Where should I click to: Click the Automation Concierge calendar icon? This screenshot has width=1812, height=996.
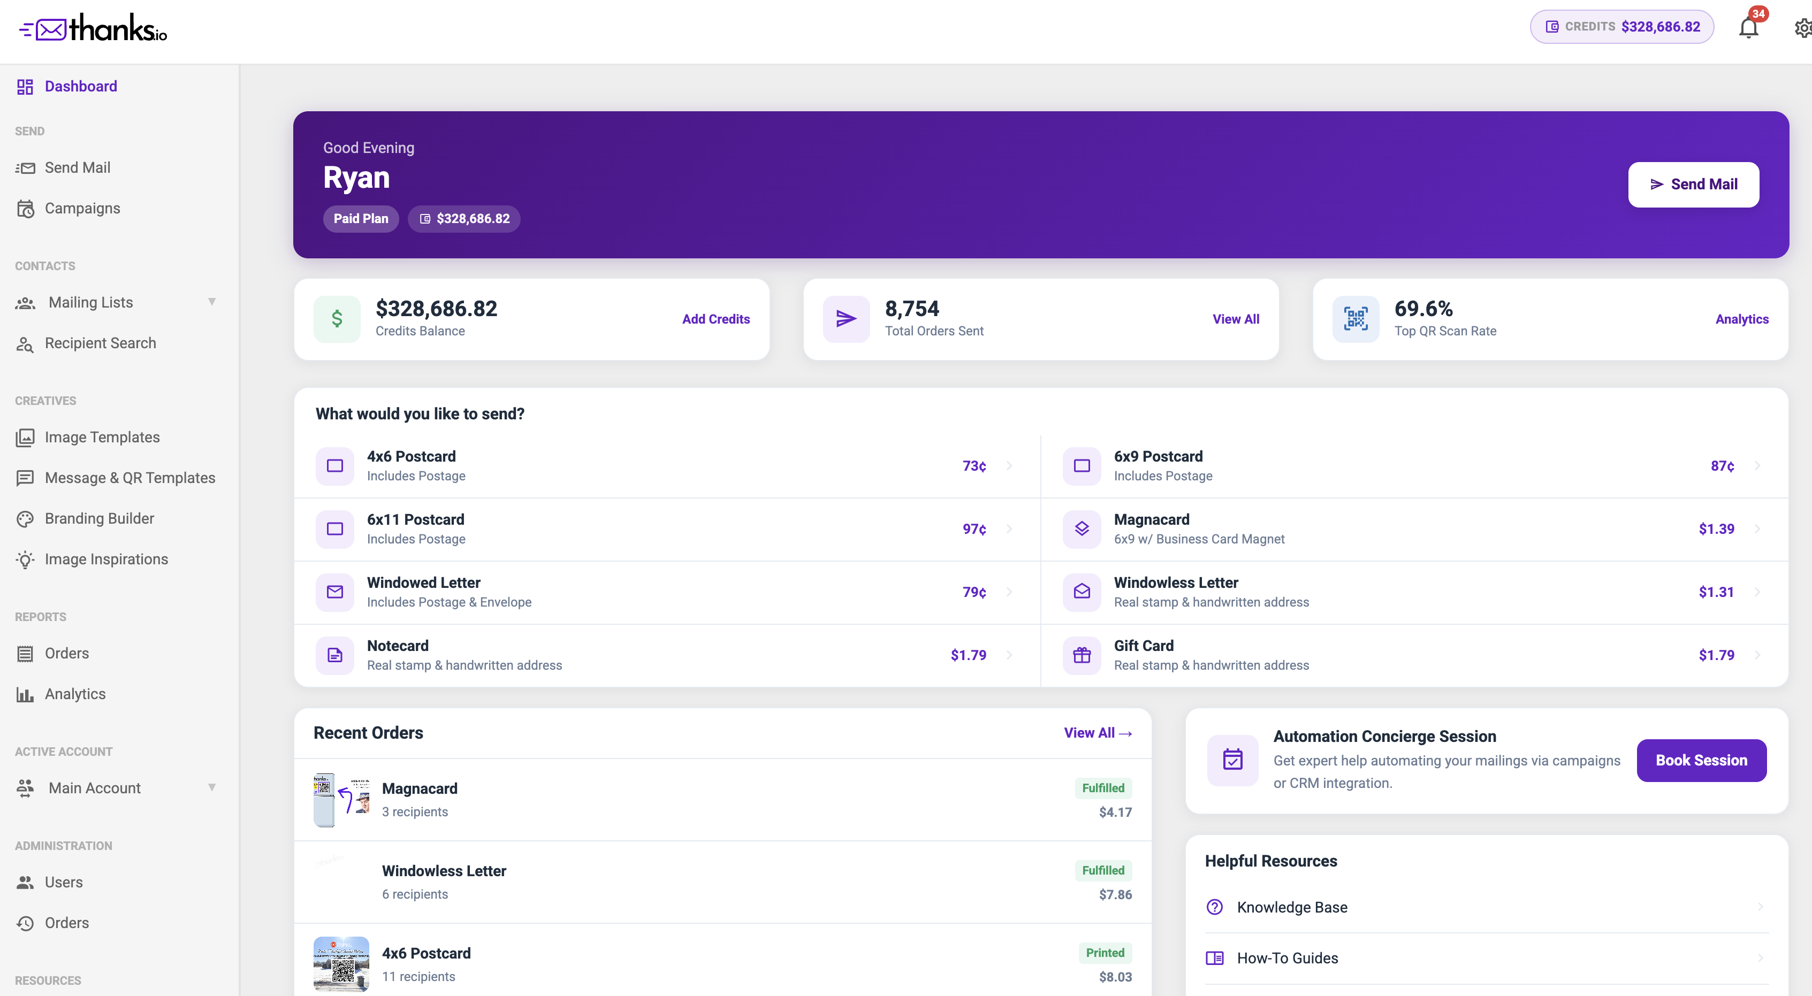point(1232,760)
